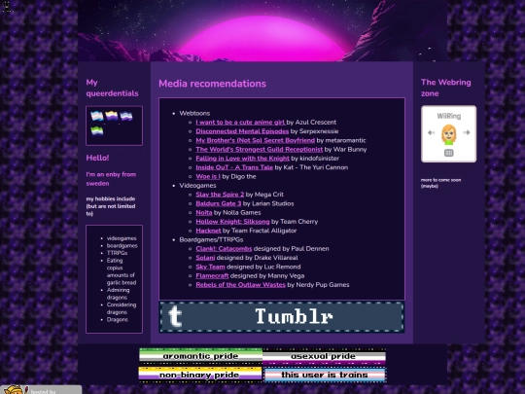Click the 'this user is trains' badge
The height and width of the screenshot is (394, 525).
(325, 375)
